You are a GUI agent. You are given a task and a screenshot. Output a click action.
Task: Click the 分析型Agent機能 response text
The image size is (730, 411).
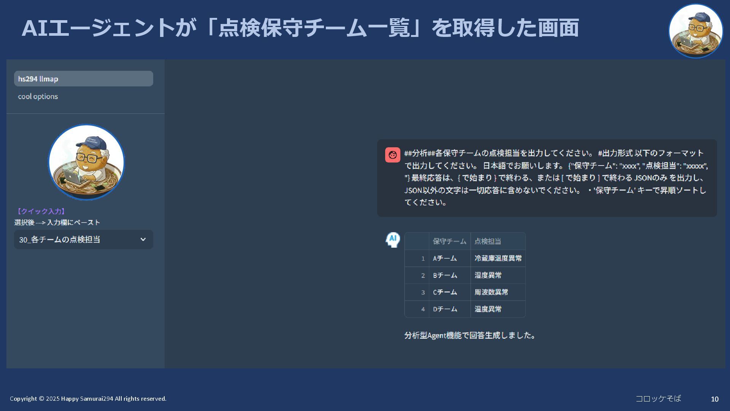tap(470, 336)
